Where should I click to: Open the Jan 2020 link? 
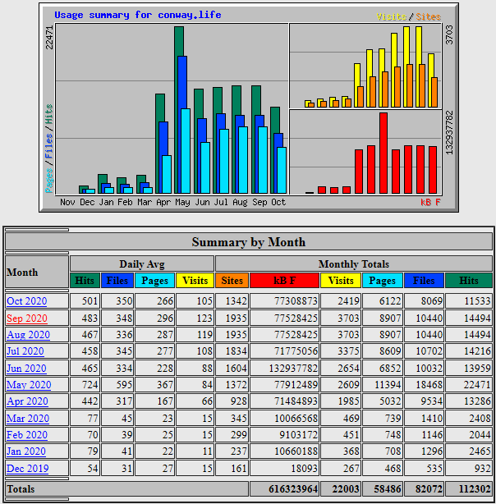click(26, 451)
